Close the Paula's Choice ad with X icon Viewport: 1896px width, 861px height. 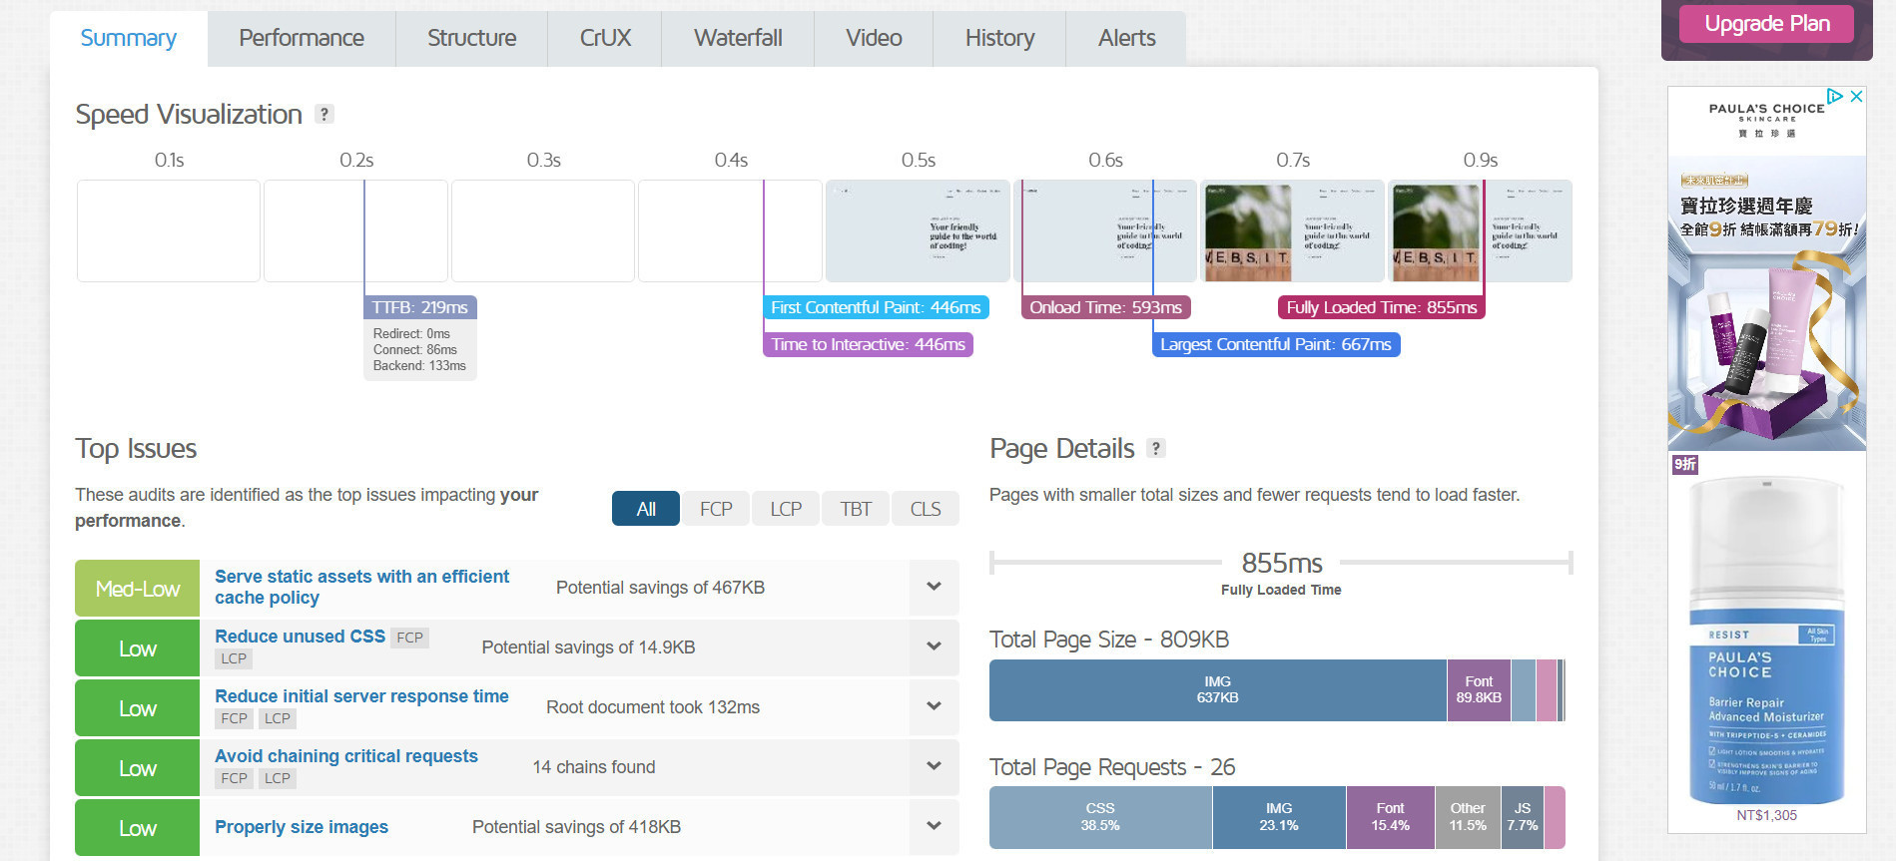coord(1856,97)
